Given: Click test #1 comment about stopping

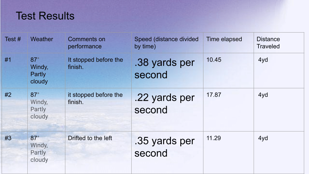Looking at the screenshot, I should (95, 63).
